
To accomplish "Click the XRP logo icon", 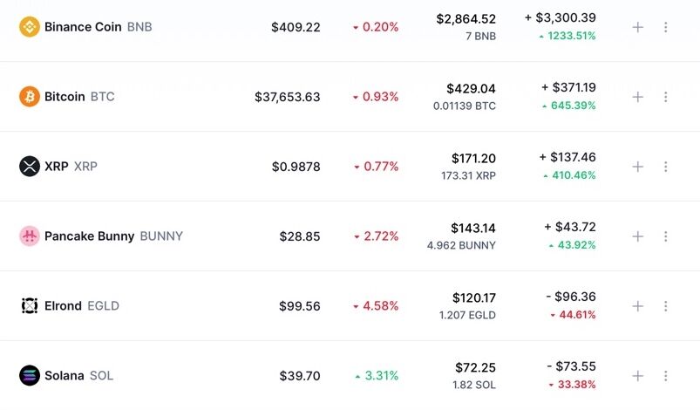I will point(30,167).
